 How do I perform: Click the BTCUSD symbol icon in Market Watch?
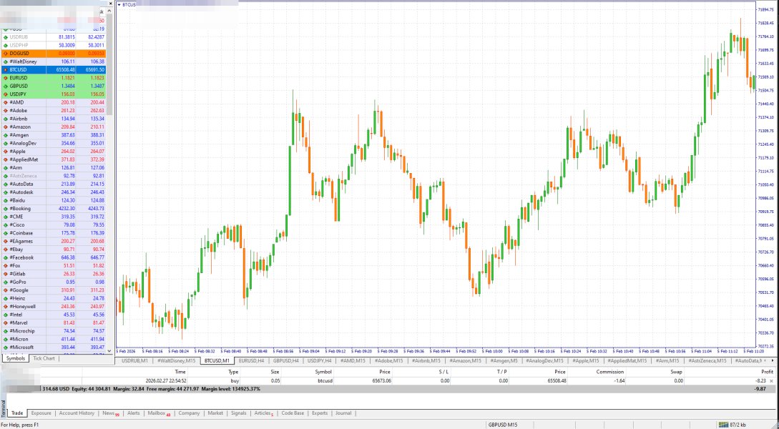click(x=6, y=69)
